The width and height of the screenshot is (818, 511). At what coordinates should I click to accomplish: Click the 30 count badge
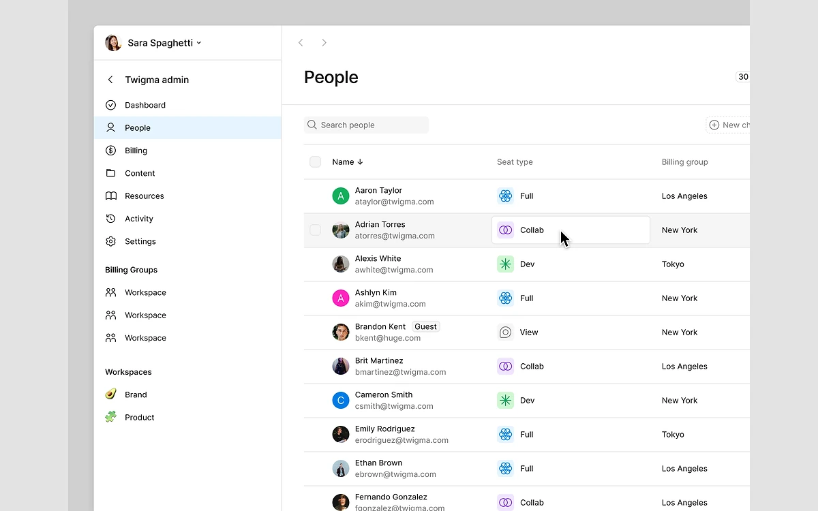pos(742,77)
